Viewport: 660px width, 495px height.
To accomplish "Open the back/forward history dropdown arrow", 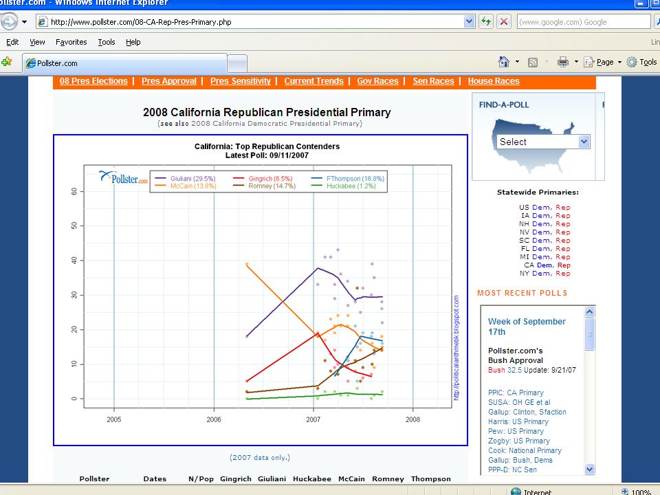I will pos(25,22).
